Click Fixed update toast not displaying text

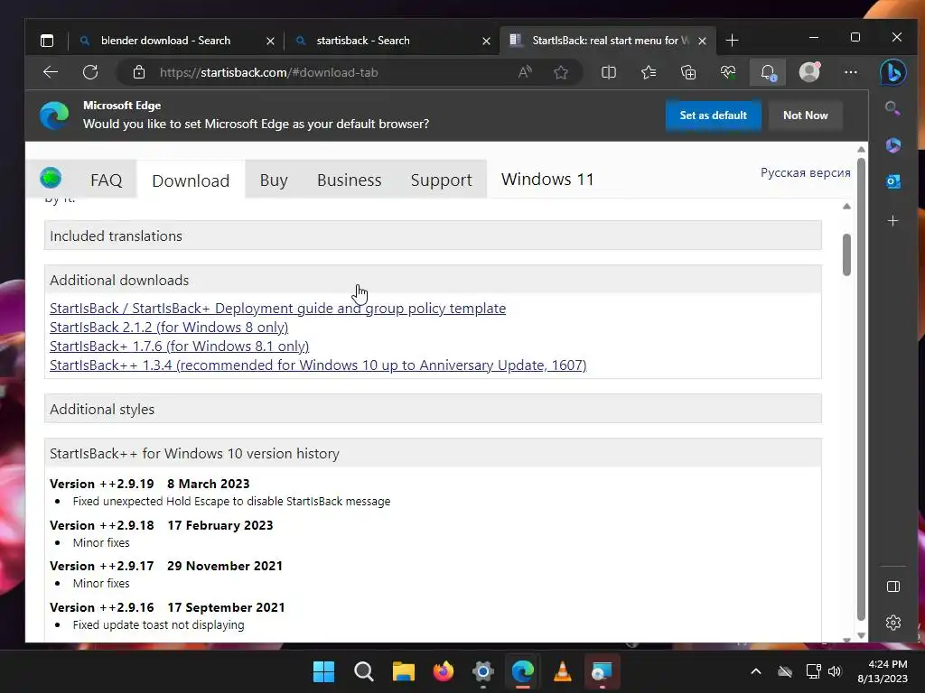point(159,624)
